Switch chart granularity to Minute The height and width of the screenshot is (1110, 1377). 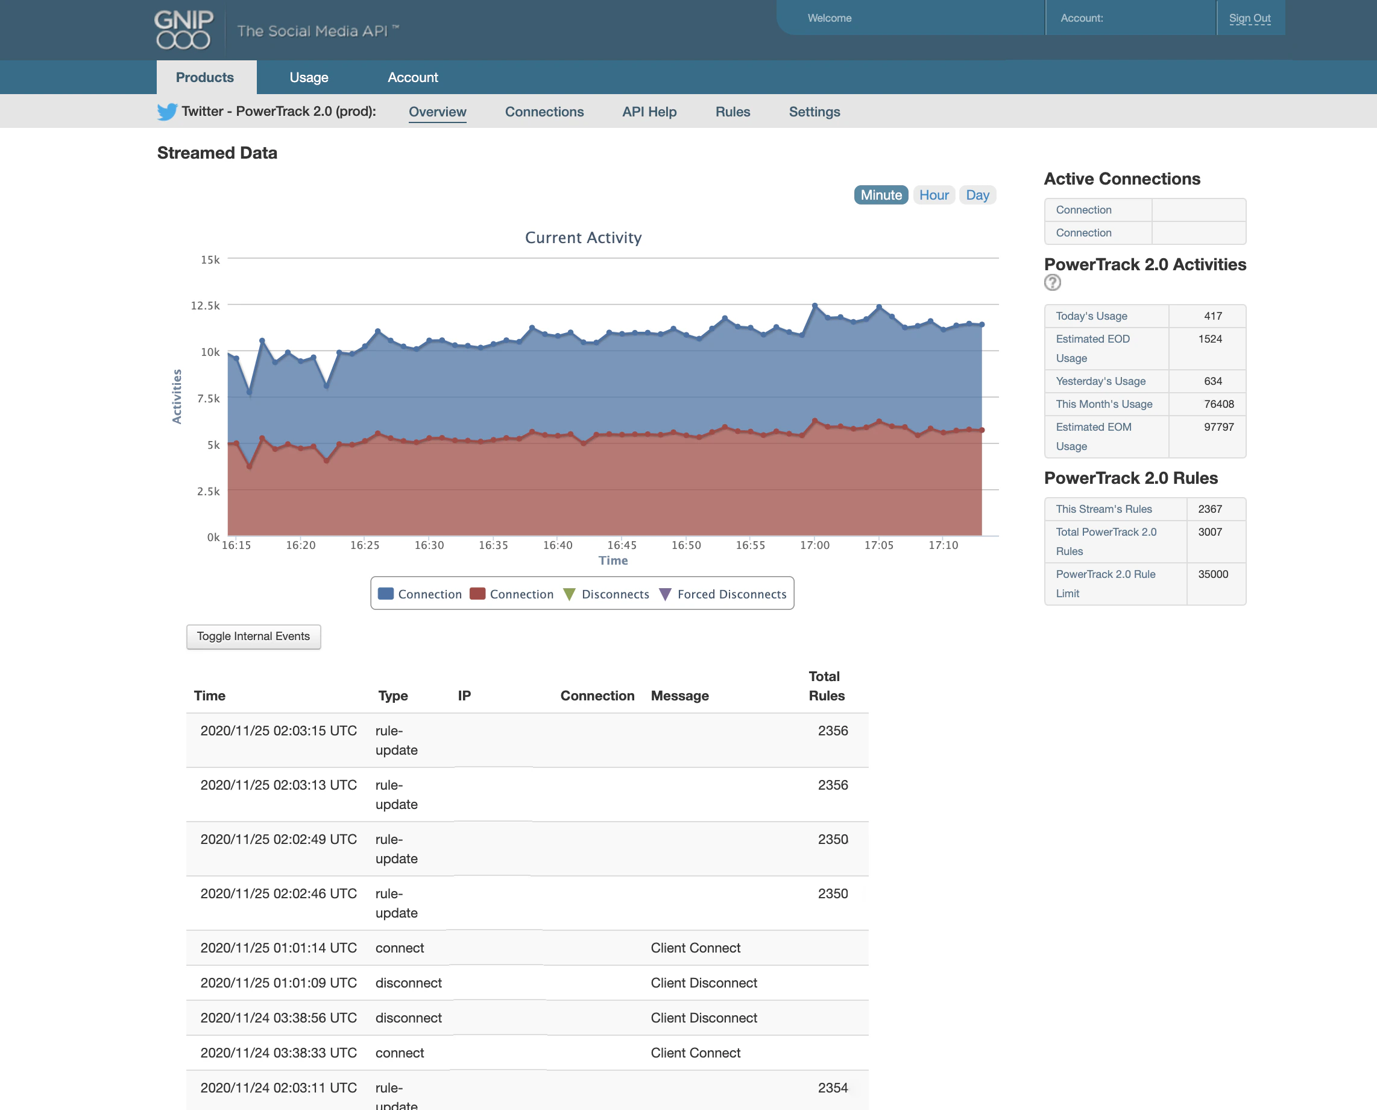880,195
